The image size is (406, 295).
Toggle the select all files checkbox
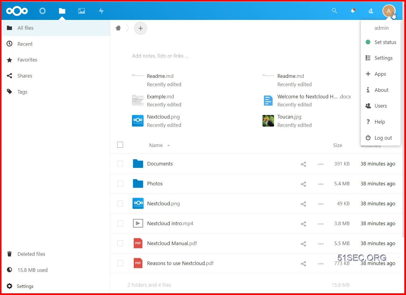pyautogui.click(x=120, y=145)
